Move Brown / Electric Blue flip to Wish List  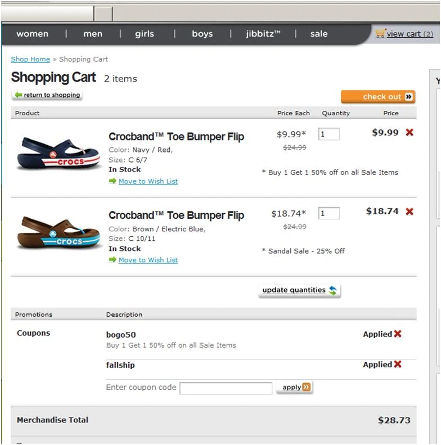(148, 260)
